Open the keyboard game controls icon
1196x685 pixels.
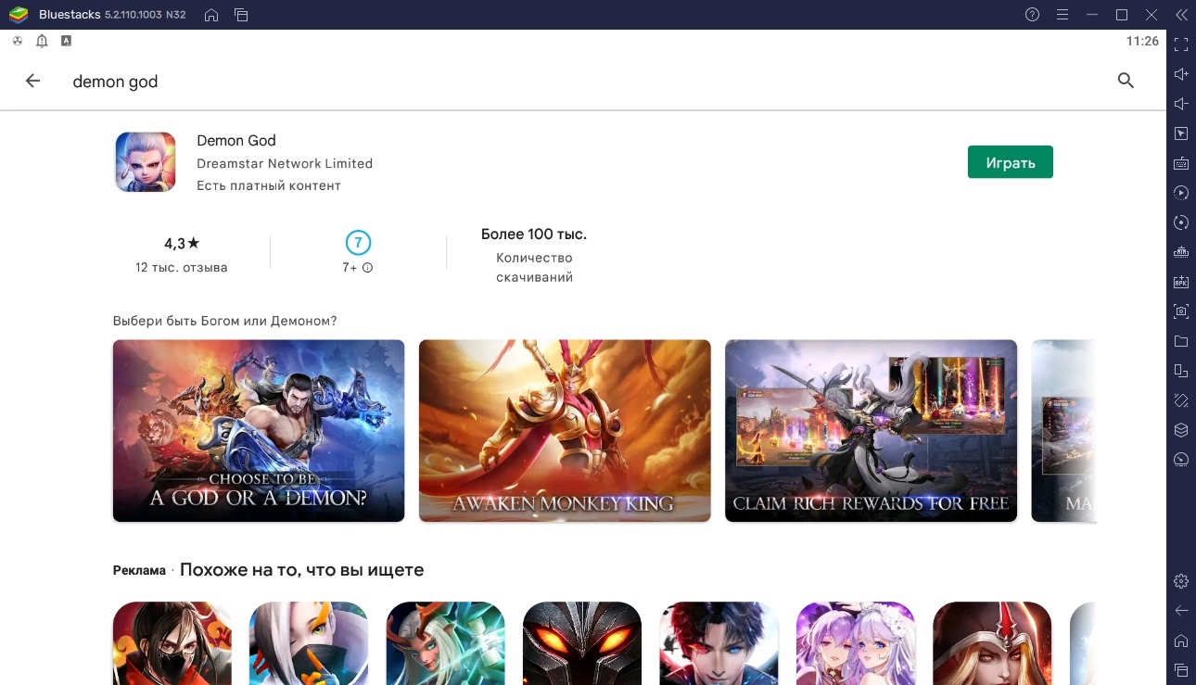pyautogui.click(x=1180, y=163)
